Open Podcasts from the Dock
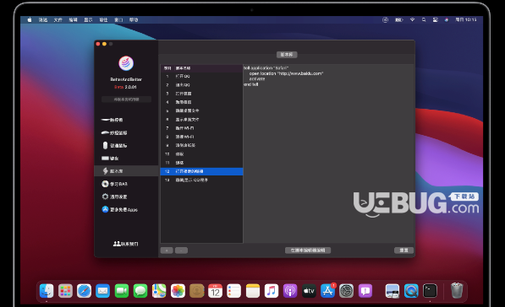Viewport: 505px width, 307px height. (x=290, y=291)
